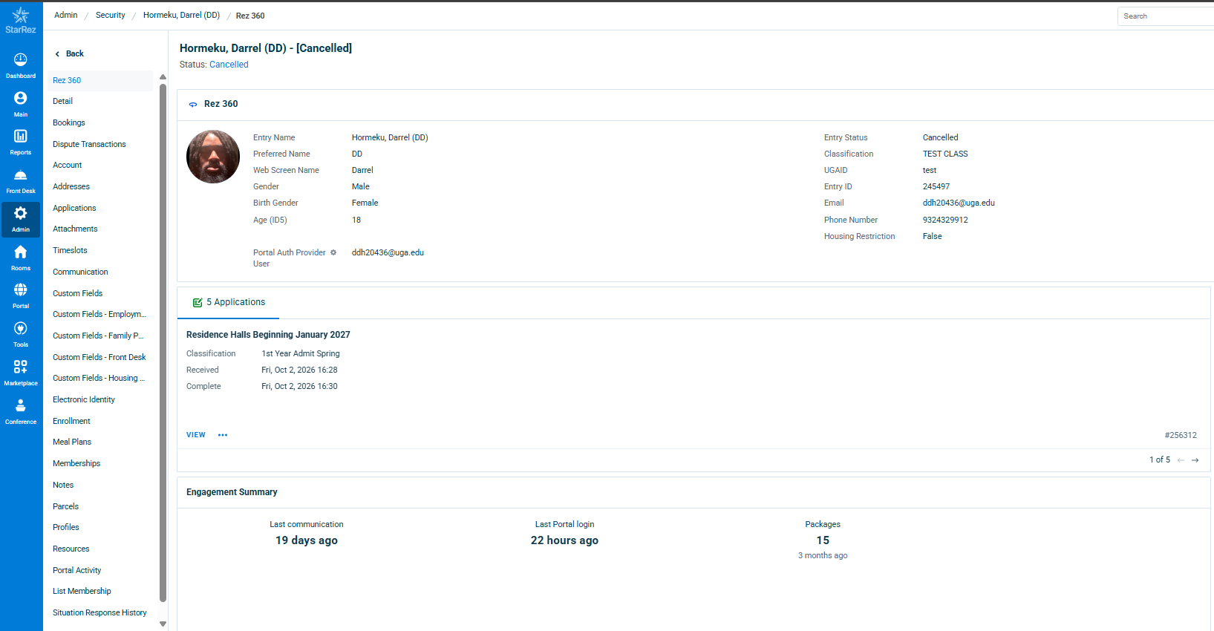Focus the Search field

[1166, 16]
